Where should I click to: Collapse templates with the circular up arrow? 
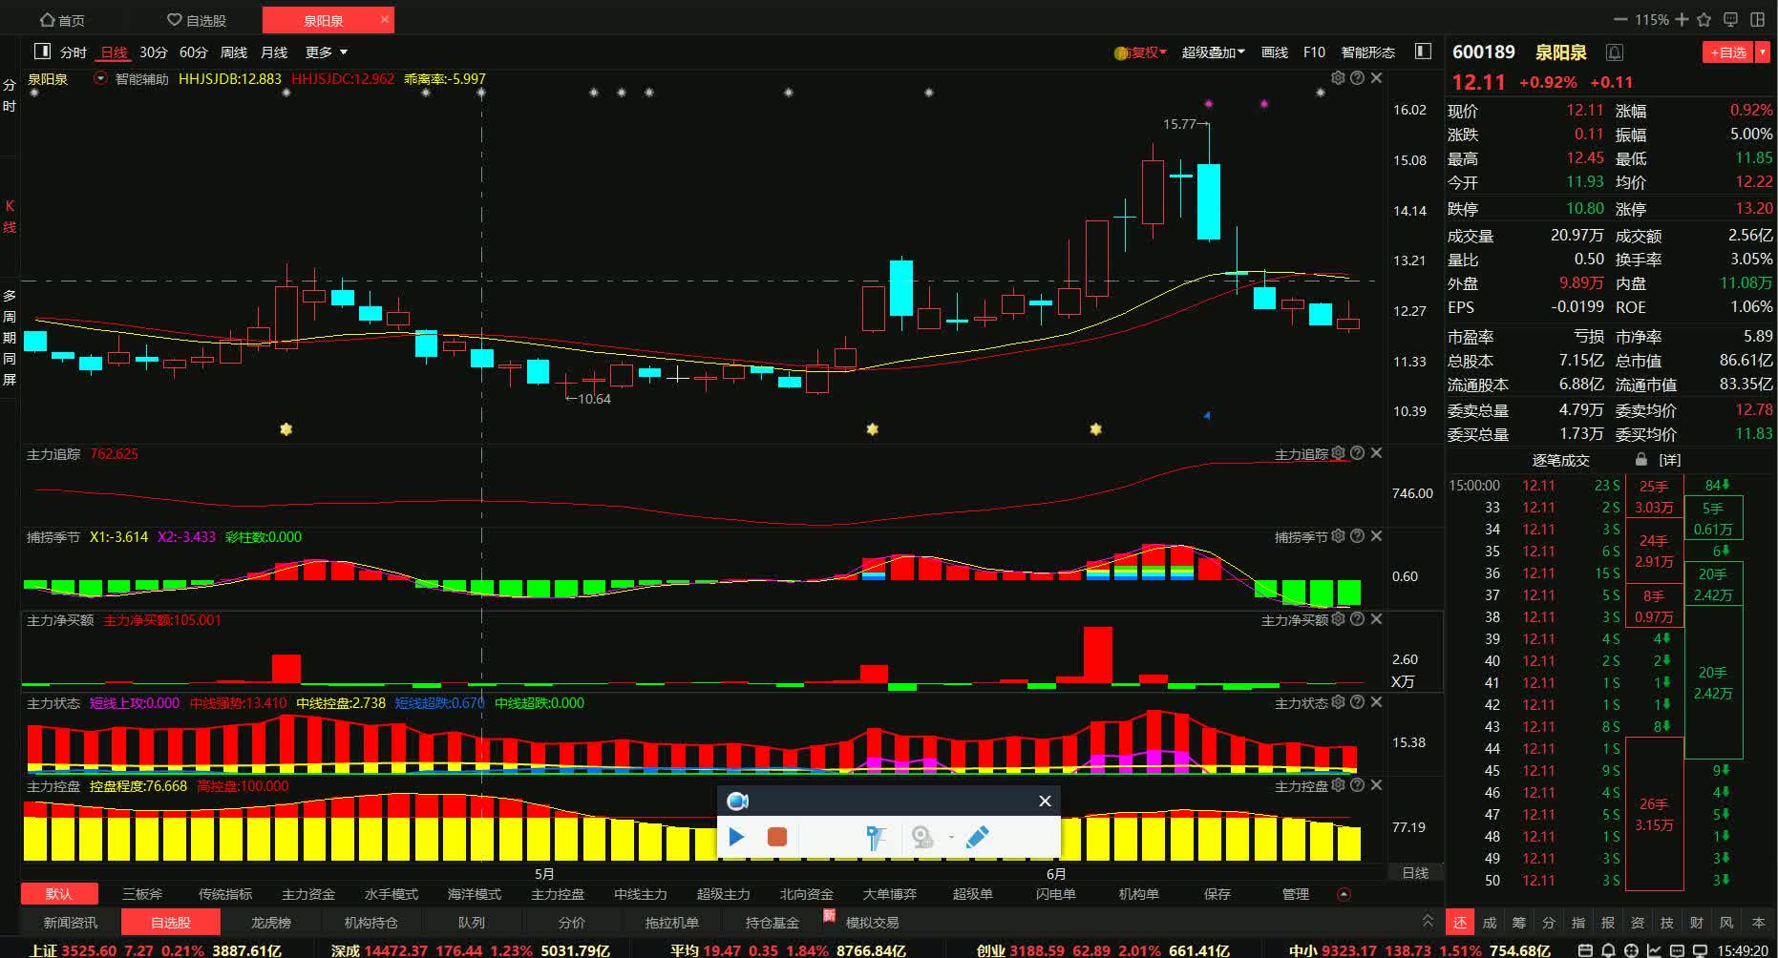(1344, 894)
